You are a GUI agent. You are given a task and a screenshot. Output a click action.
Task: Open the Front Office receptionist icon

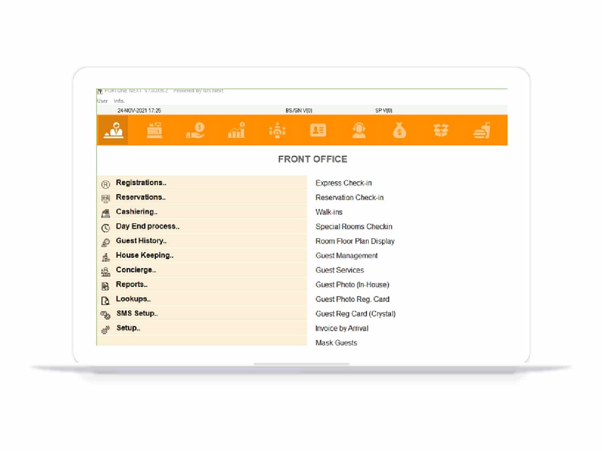[113, 130]
